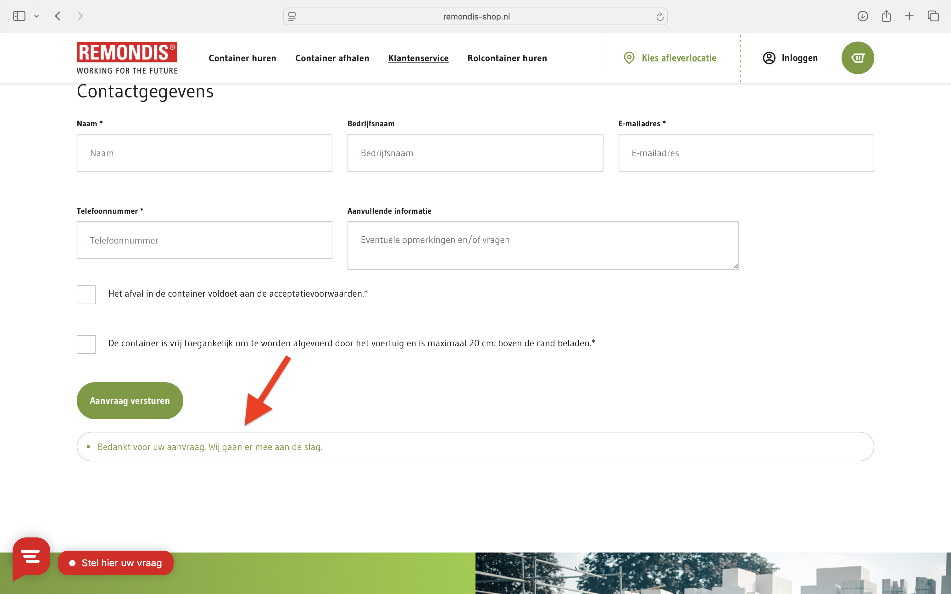Image resolution: width=951 pixels, height=594 pixels.
Task: Check the container vrij toegankelijk checkbox
Action: [86, 344]
